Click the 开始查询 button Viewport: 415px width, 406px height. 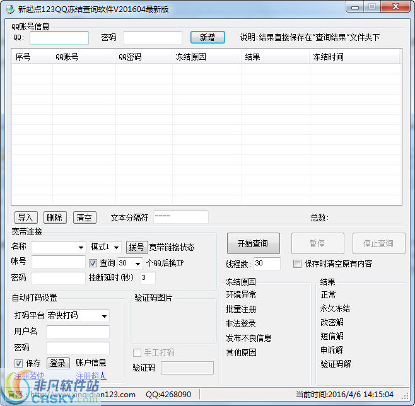pos(253,243)
